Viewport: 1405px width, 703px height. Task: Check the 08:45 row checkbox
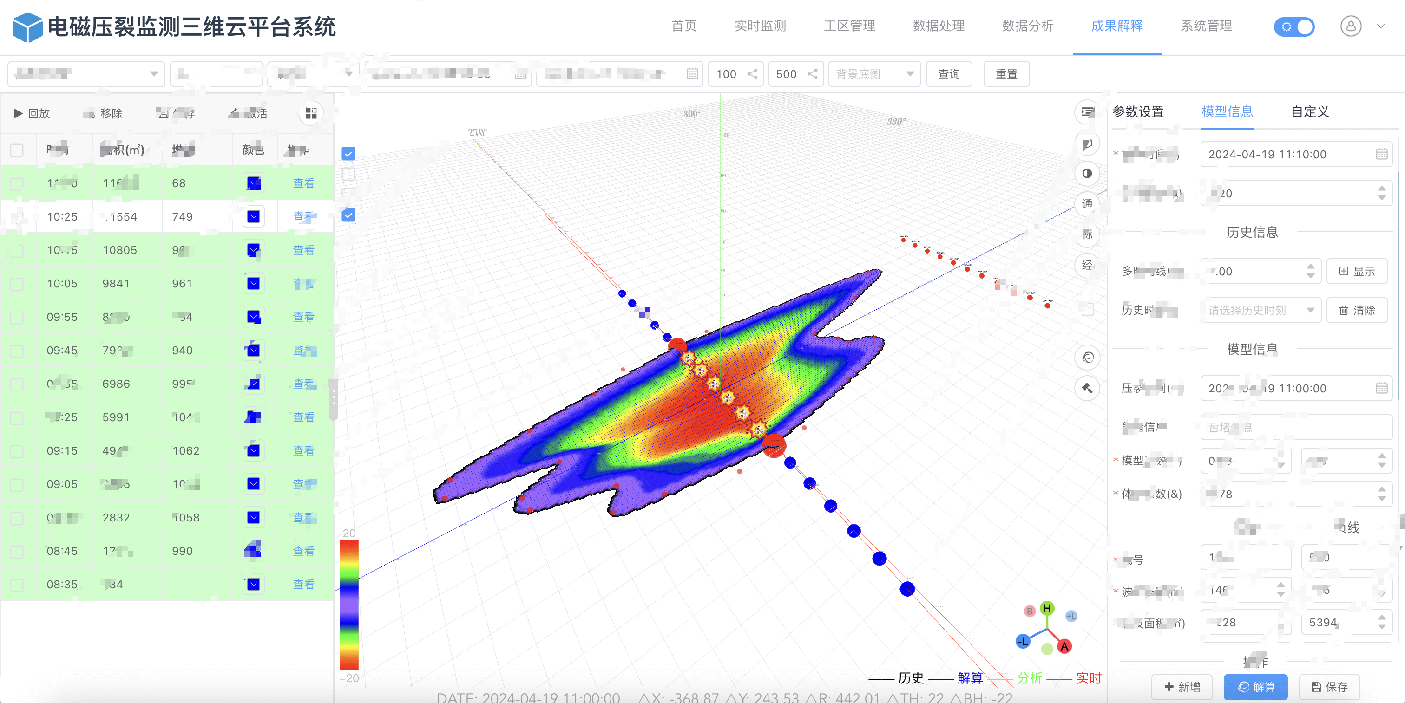click(x=17, y=552)
